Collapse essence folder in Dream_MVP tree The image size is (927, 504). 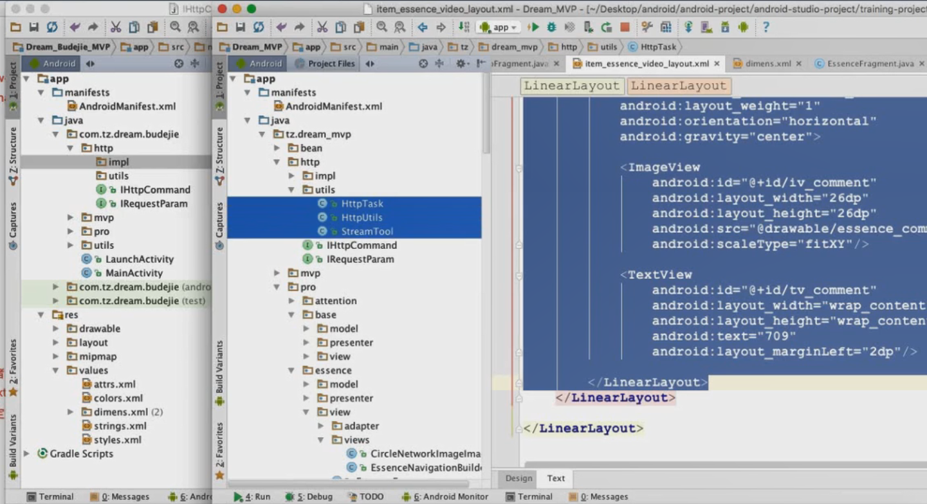coord(291,370)
